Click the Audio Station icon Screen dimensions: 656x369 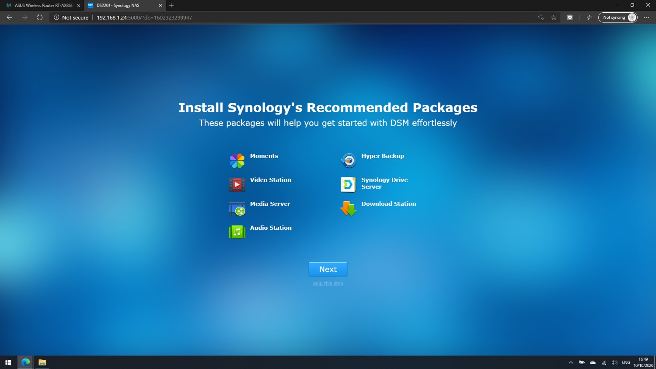237,232
